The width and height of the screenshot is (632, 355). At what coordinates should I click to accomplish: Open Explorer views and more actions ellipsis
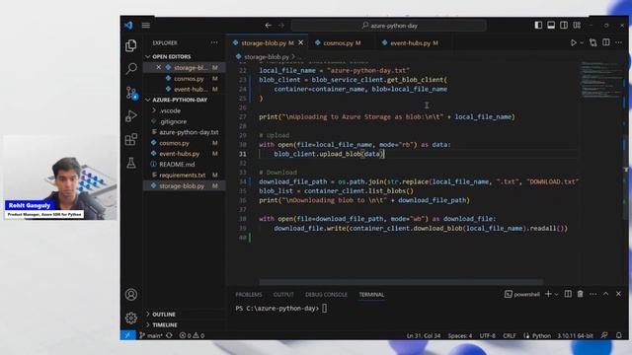(x=214, y=42)
